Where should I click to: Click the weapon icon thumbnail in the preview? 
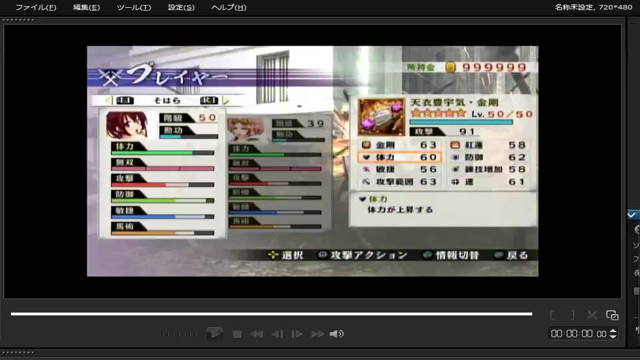tap(381, 117)
